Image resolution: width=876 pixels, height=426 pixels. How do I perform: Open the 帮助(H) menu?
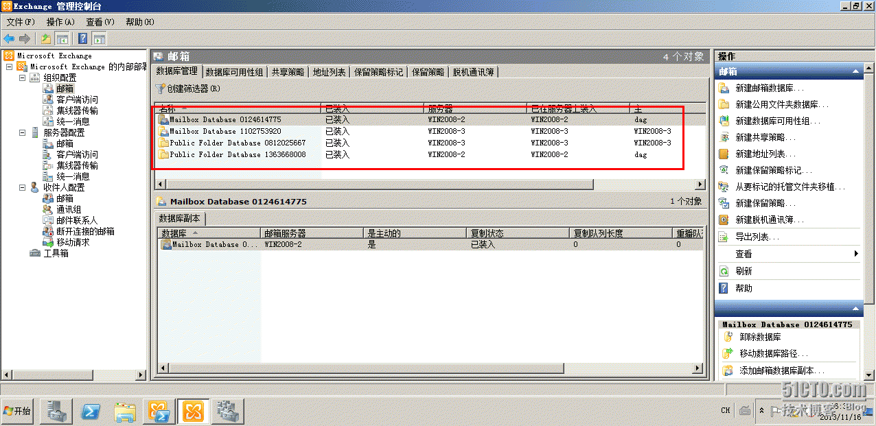tap(140, 22)
